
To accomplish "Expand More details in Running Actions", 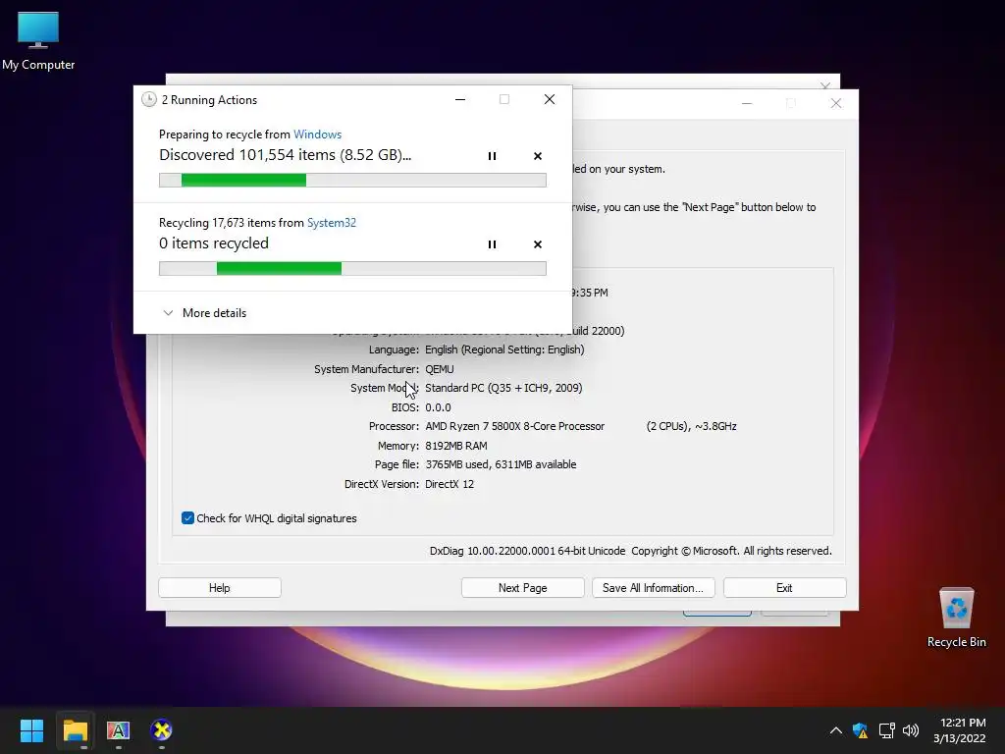I will [204, 313].
